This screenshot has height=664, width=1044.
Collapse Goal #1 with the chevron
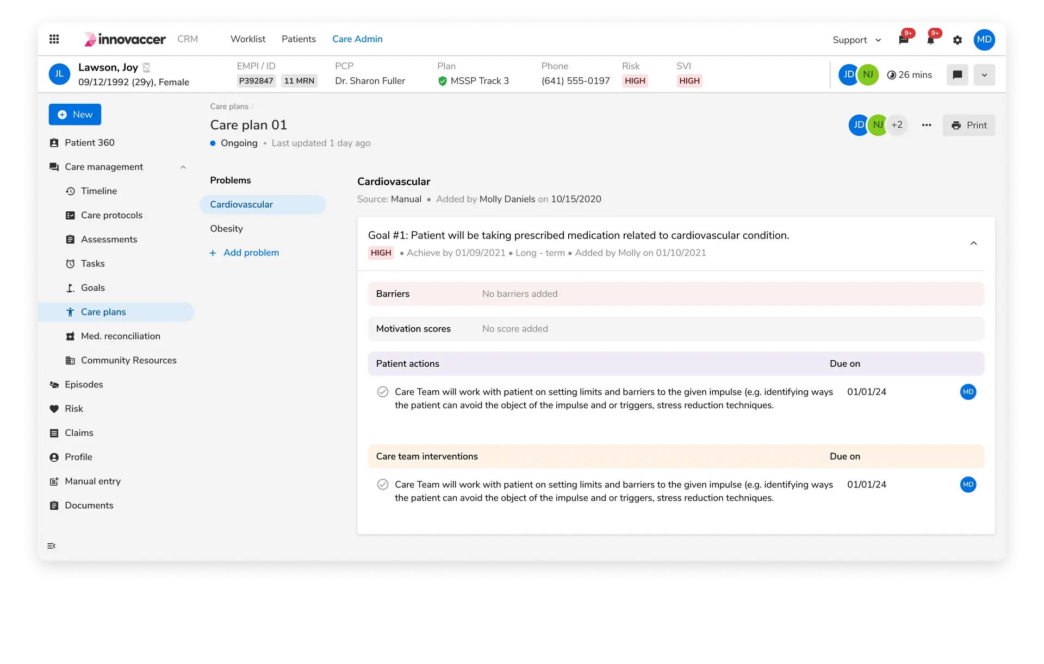[973, 243]
